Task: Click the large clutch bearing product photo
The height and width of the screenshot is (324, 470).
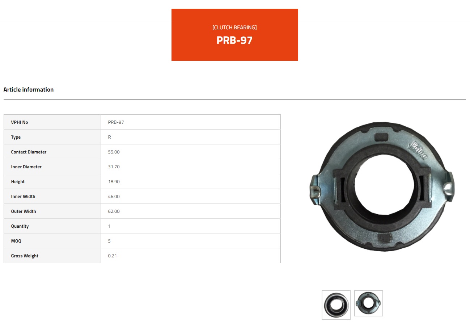Action: coord(382,187)
